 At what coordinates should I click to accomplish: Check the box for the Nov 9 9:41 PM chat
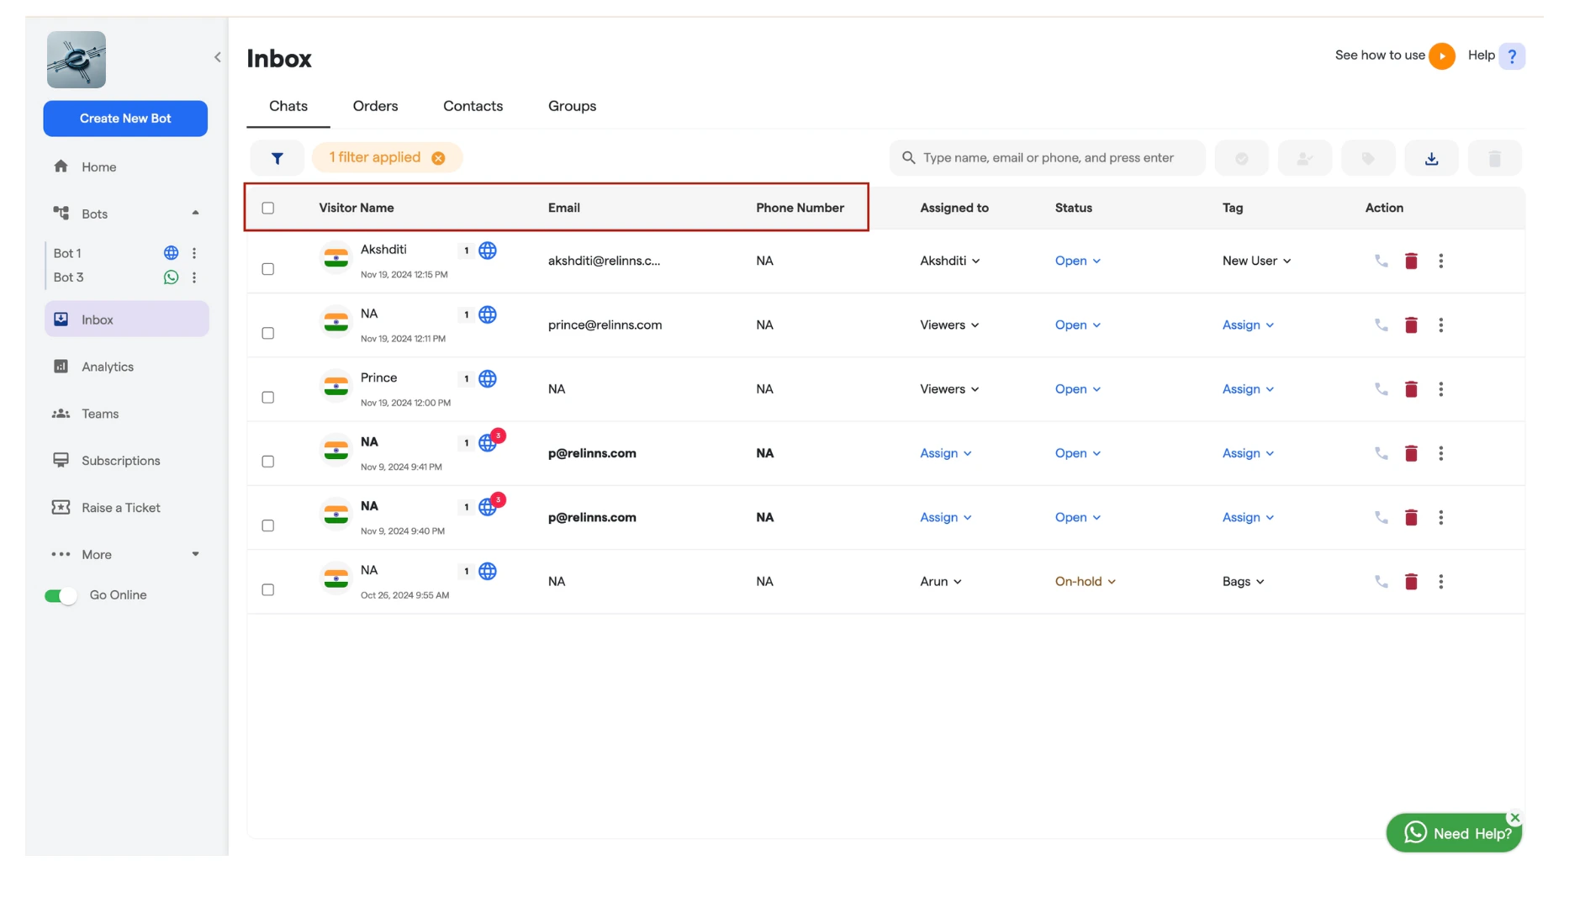point(268,462)
